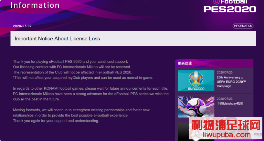The image size is (264, 141).
Task: Click the Information page heading
Action: pyautogui.click(x=35, y=5)
